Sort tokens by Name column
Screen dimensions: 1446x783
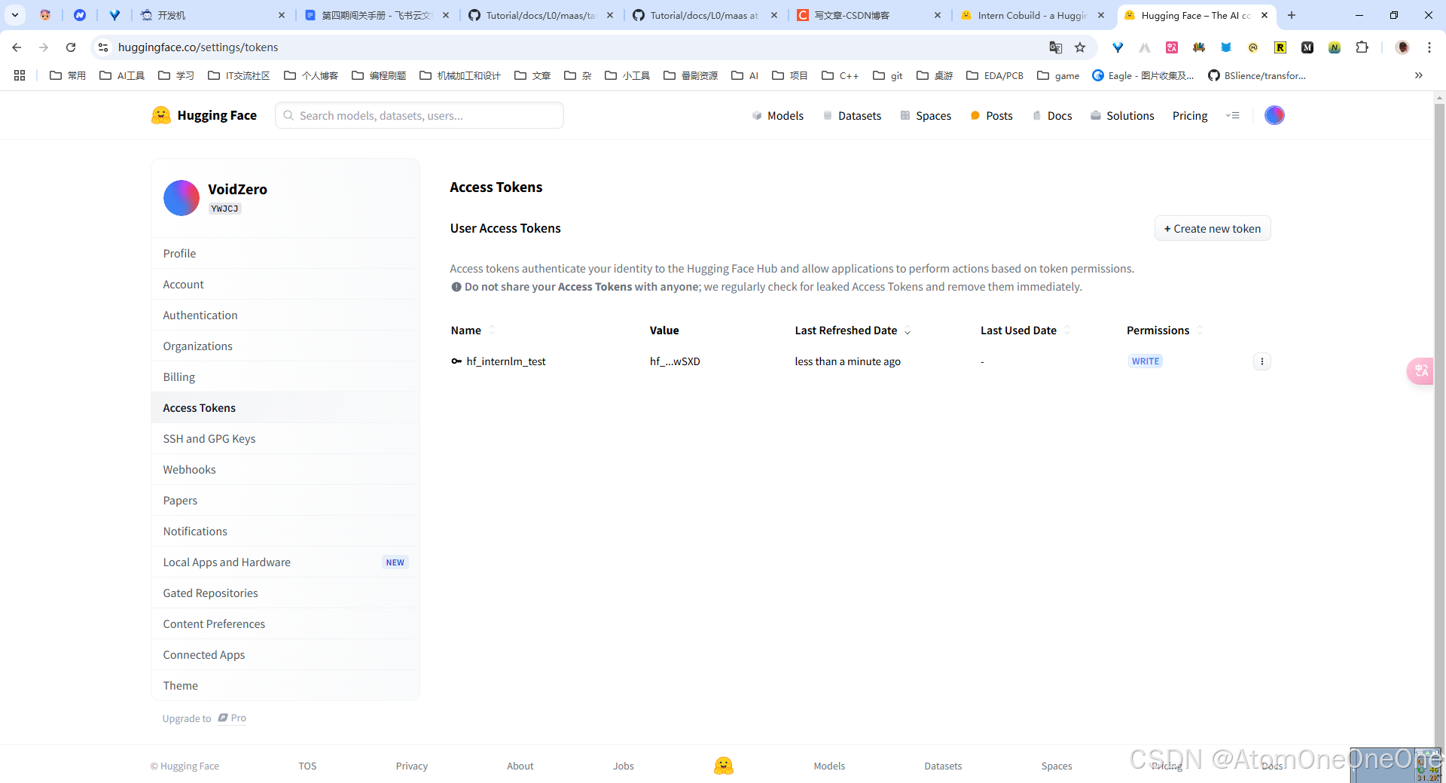pyautogui.click(x=473, y=331)
